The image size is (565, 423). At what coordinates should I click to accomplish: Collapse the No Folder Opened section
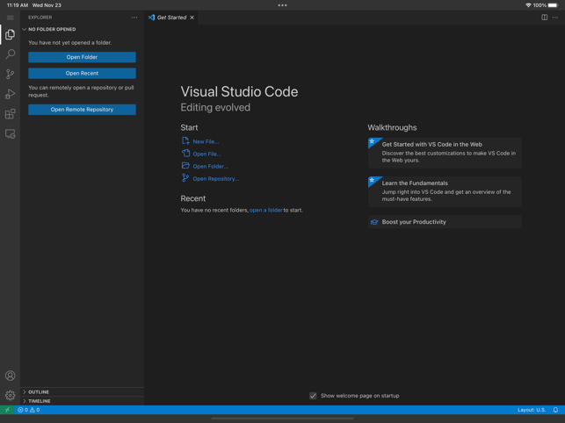82,29
